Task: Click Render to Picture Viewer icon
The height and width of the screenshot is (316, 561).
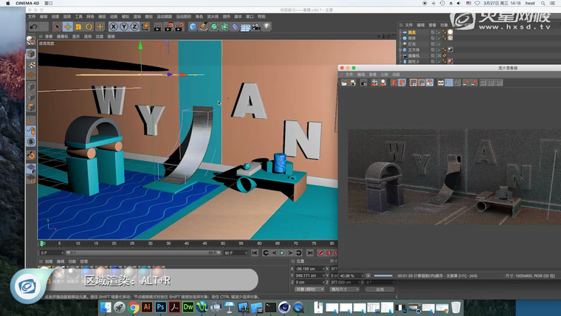Action: [168, 27]
